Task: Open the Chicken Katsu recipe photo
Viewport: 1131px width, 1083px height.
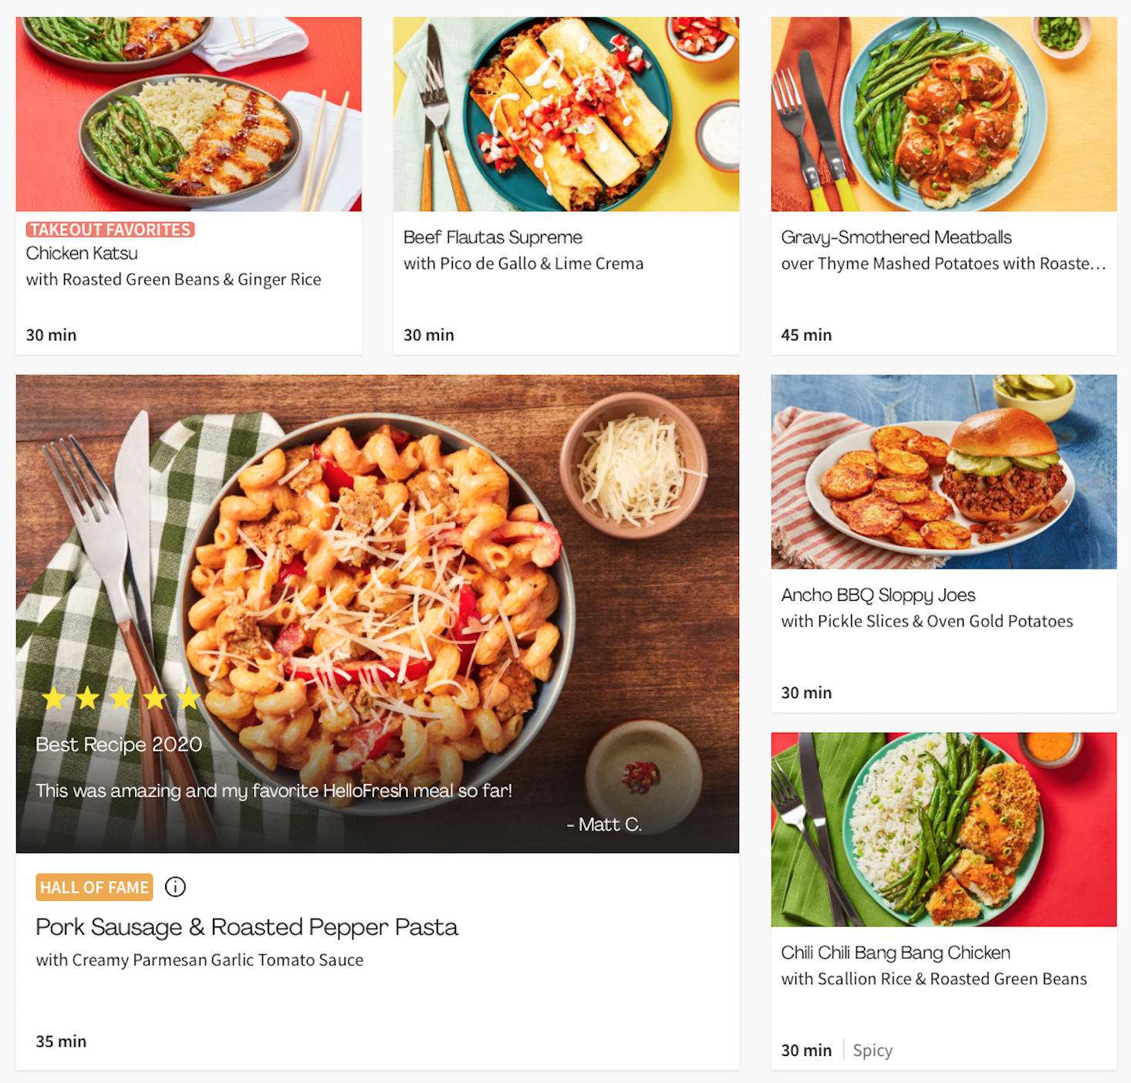Action: 189,114
